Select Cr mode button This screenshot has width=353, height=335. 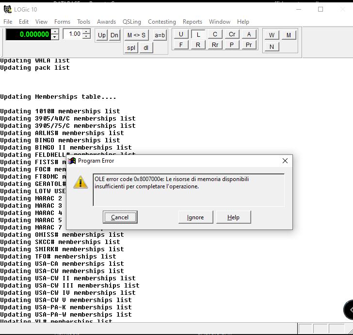[x=232, y=34]
